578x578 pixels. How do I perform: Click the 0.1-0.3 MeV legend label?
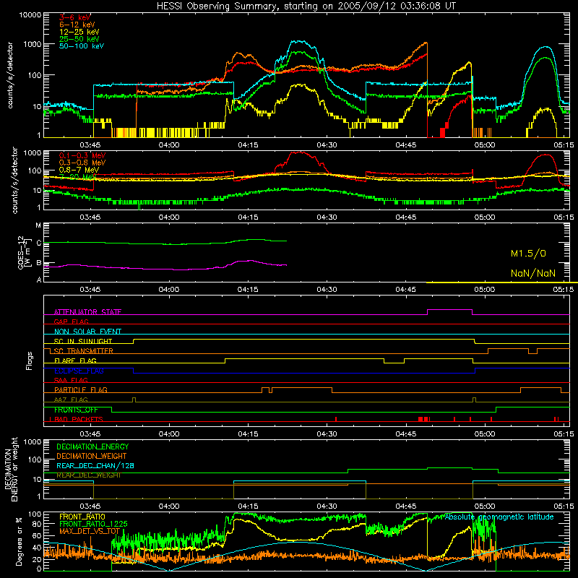(x=82, y=155)
